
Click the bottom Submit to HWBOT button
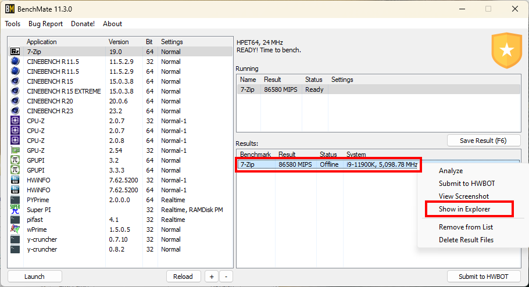click(x=484, y=277)
